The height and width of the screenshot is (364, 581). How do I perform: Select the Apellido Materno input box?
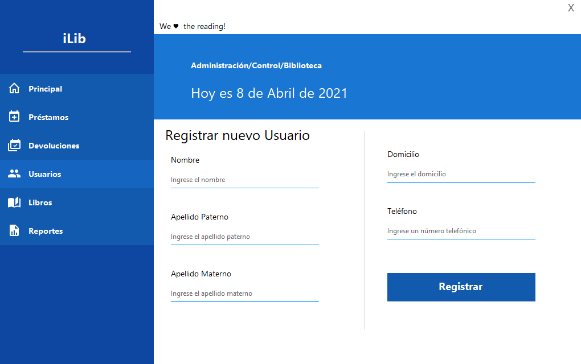244,293
